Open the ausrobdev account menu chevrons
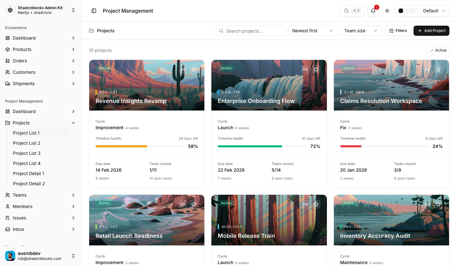This screenshot has width=457, height=266. click(x=73, y=256)
